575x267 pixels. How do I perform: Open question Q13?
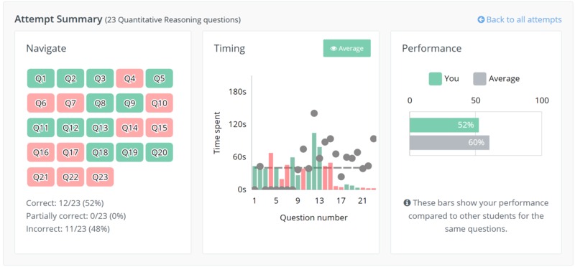click(x=100, y=128)
